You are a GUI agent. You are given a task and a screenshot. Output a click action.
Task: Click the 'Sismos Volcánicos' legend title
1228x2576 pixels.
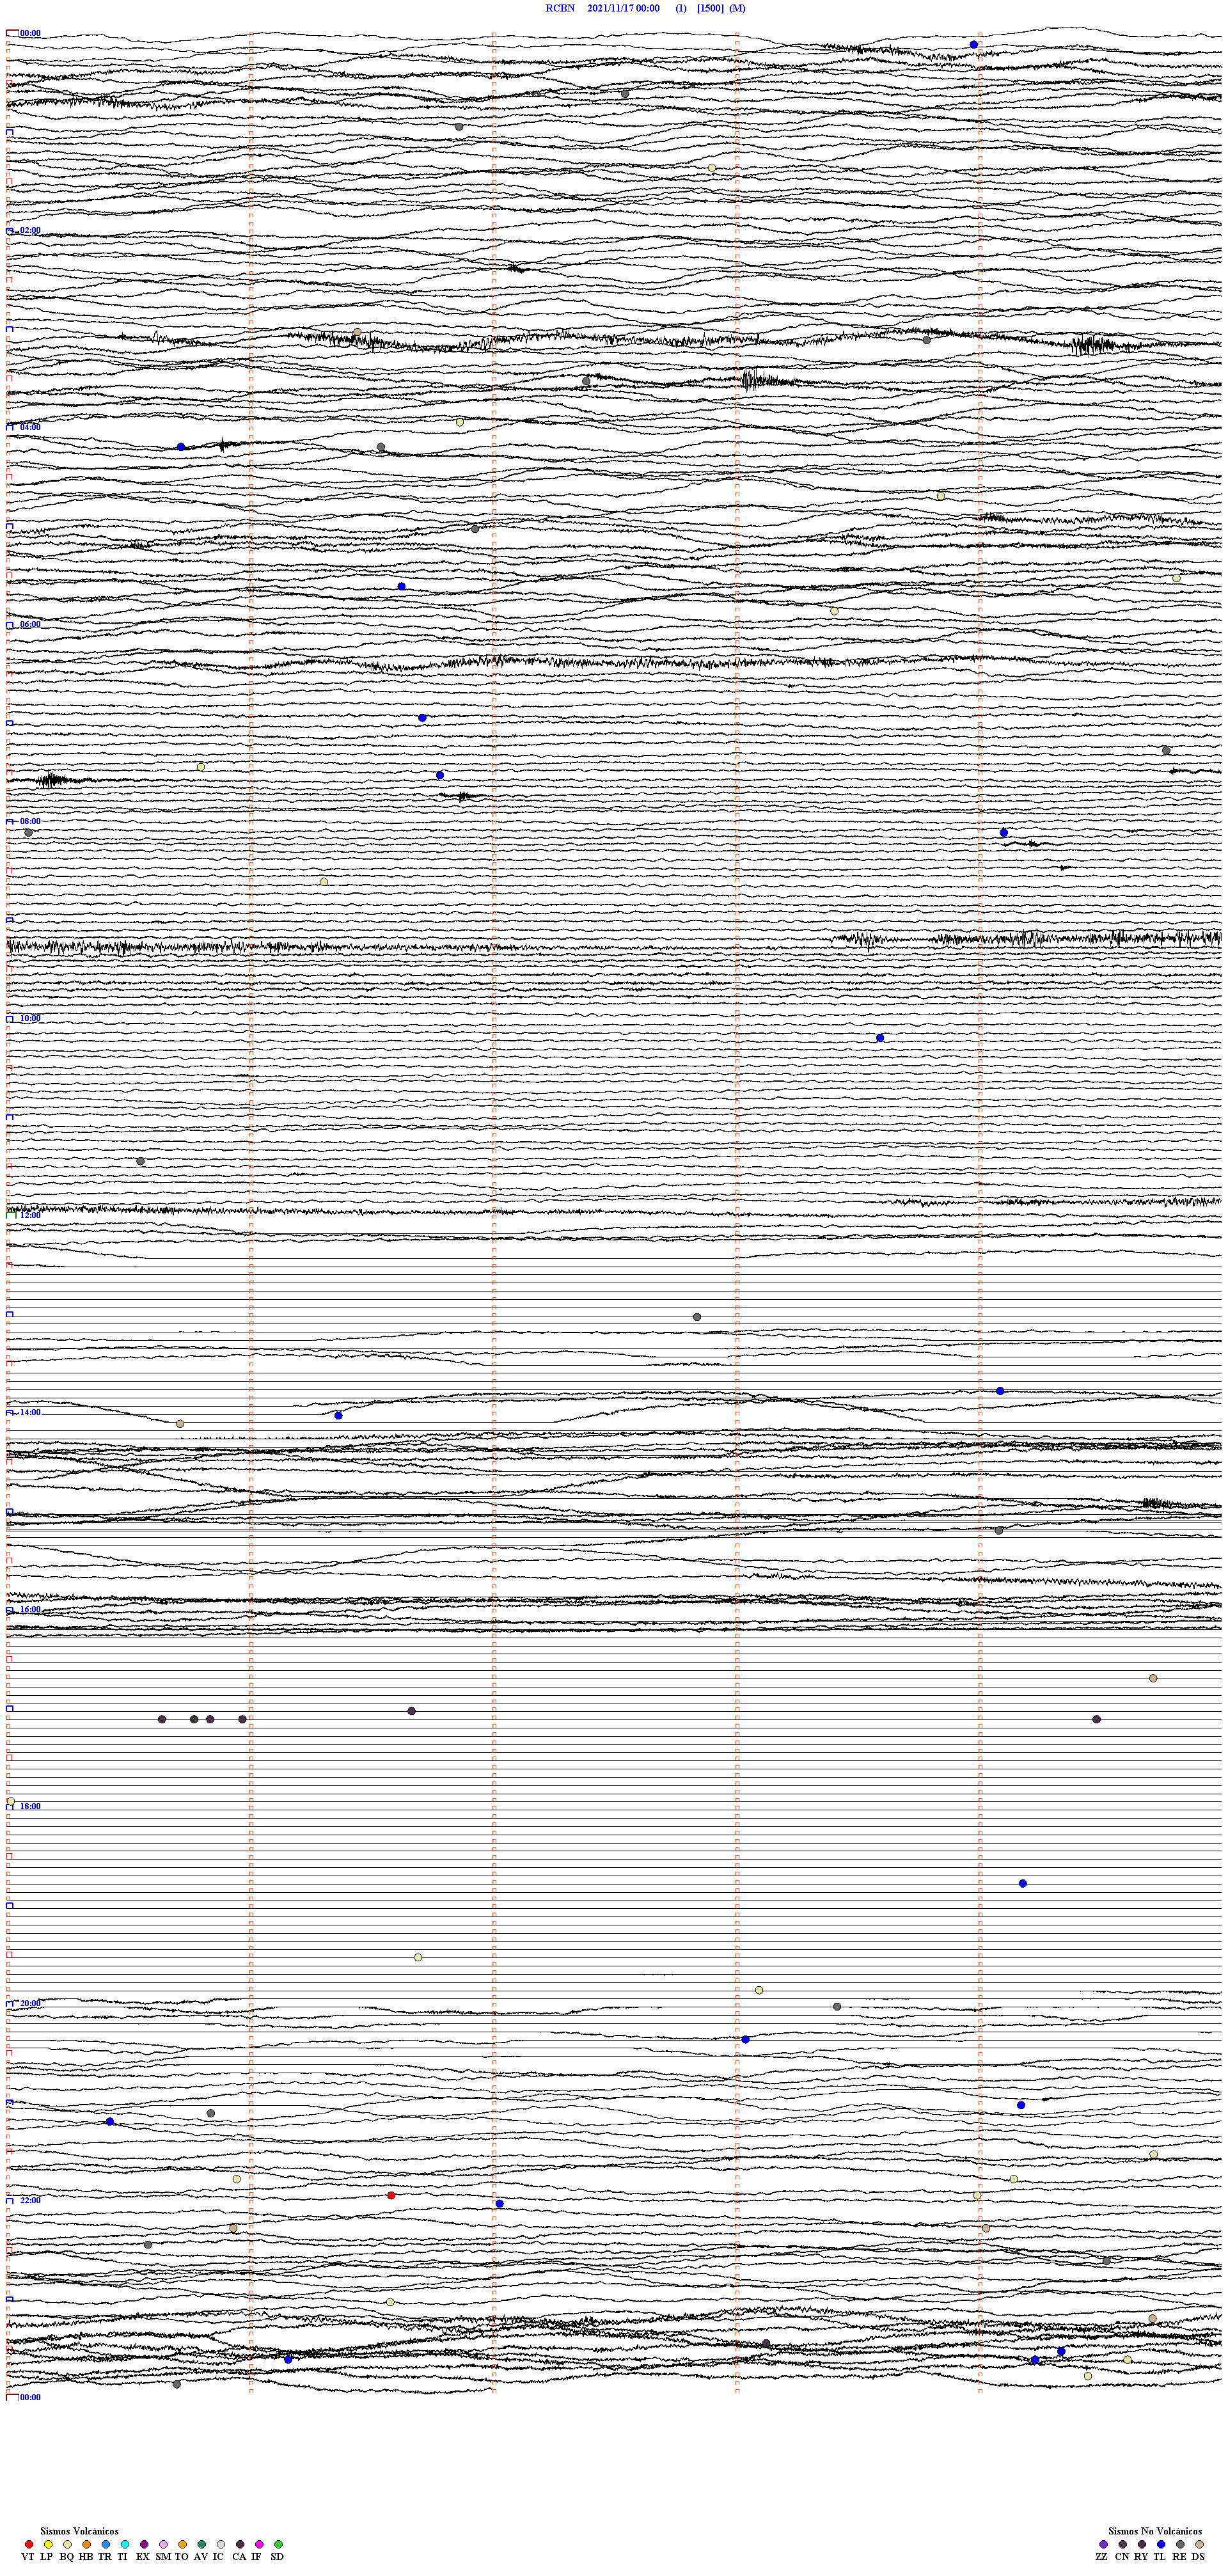tap(79, 2531)
